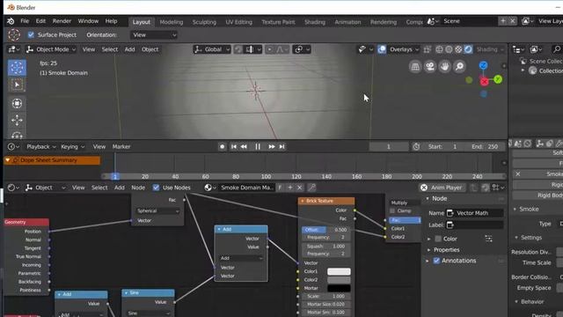Image resolution: width=563 pixels, height=317 pixels.
Task: Toggle the Use Nodes checkbox
Action: point(156,188)
